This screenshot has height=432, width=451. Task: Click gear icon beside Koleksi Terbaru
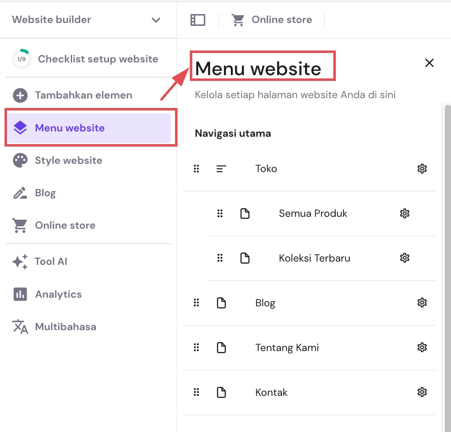coord(405,258)
